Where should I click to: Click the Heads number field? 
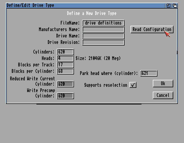click(65, 58)
